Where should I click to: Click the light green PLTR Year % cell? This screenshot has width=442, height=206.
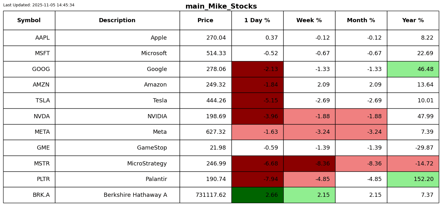click(413, 179)
